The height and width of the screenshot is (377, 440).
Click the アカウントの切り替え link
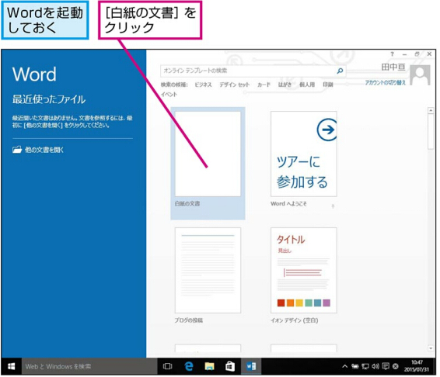(x=385, y=82)
